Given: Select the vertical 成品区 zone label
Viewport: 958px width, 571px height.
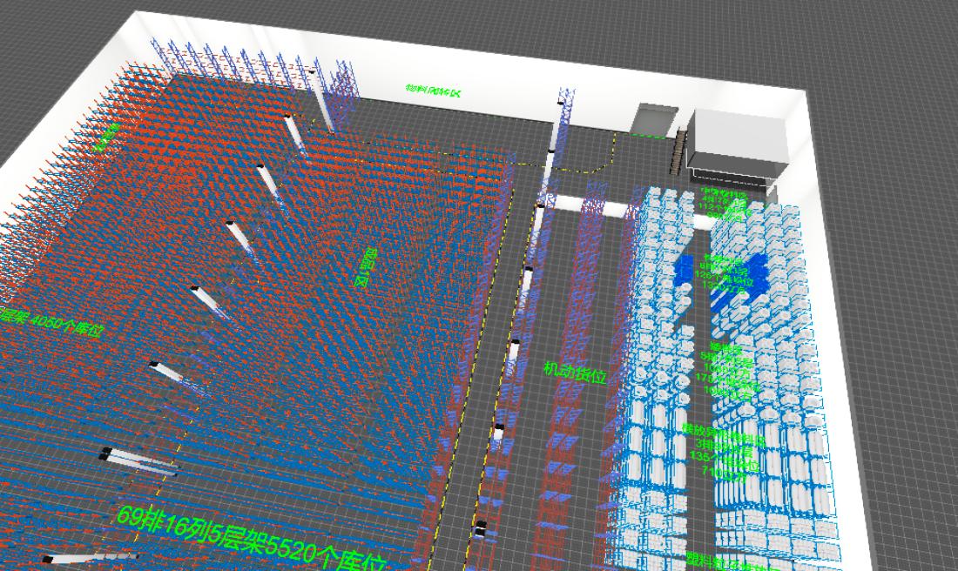Looking at the screenshot, I should [366, 267].
